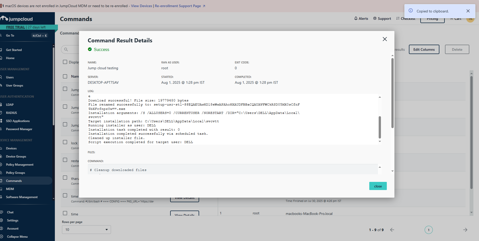The image size is (479, 241).
Task: Open Chat in sidebar
Action: point(10,212)
